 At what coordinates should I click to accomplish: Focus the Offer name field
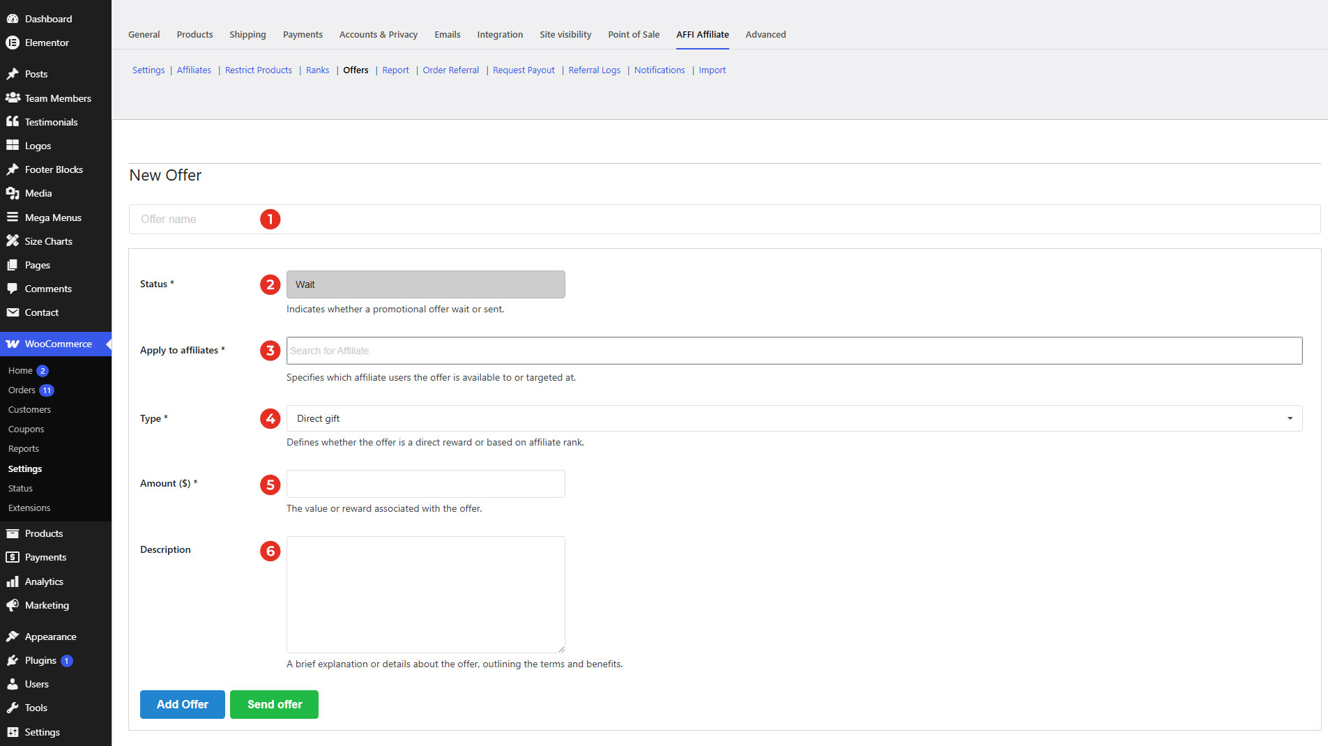click(724, 219)
